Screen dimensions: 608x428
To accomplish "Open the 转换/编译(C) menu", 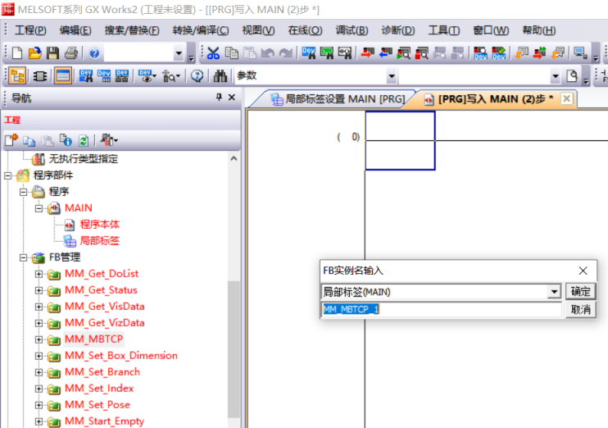I will point(201,30).
